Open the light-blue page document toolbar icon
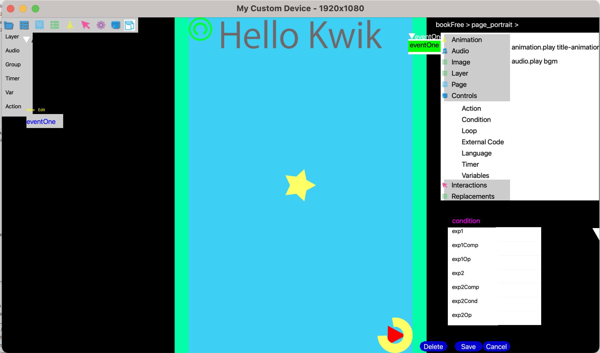600x353 pixels. point(40,25)
